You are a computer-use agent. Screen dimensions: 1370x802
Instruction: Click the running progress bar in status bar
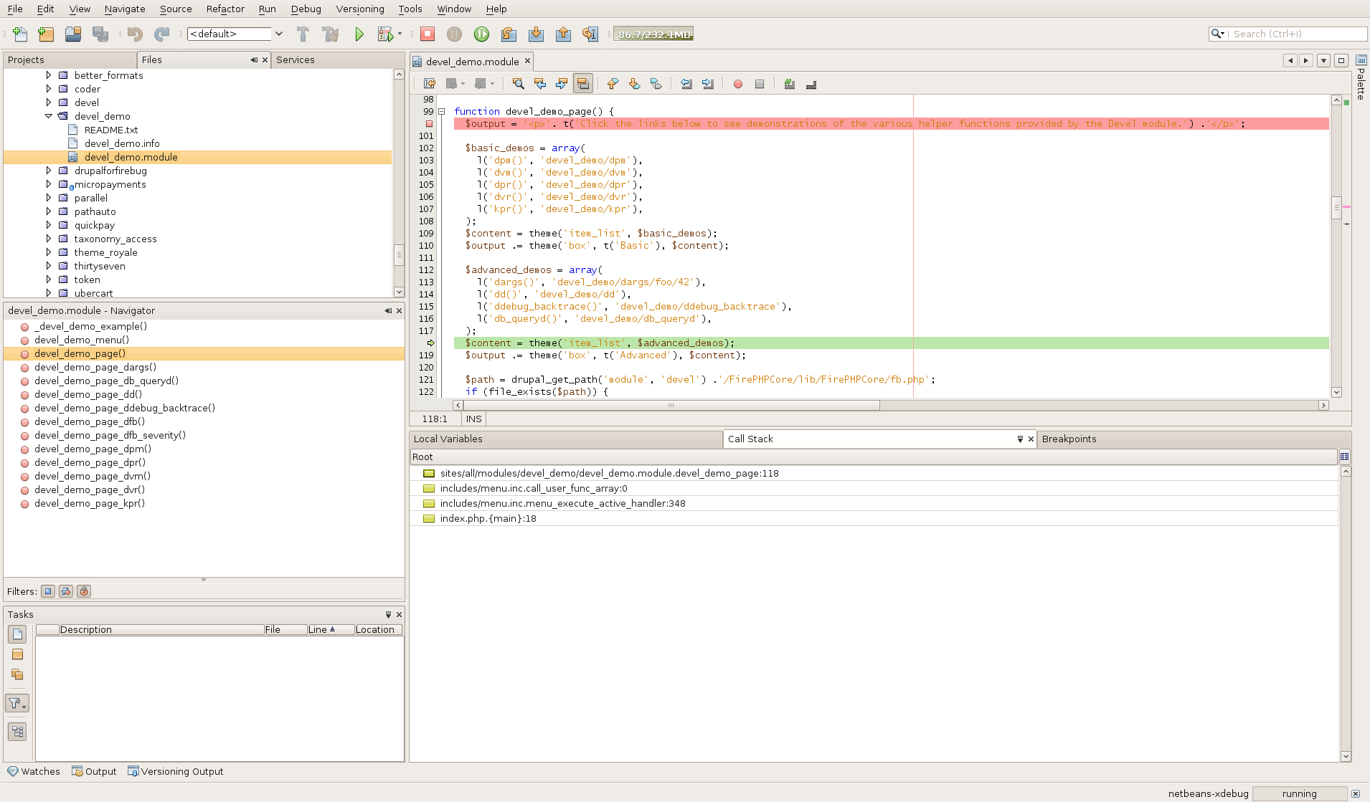tap(1299, 793)
